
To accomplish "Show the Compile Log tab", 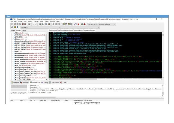I will point(36,82).
